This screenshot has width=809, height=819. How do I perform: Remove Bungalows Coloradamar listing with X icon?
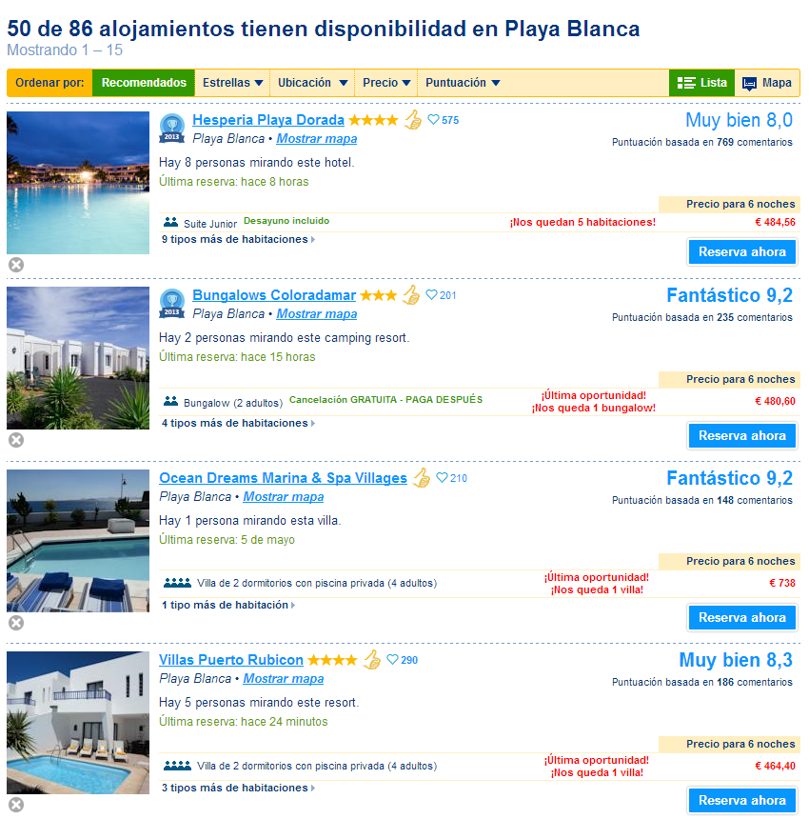pyautogui.click(x=16, y=440)
